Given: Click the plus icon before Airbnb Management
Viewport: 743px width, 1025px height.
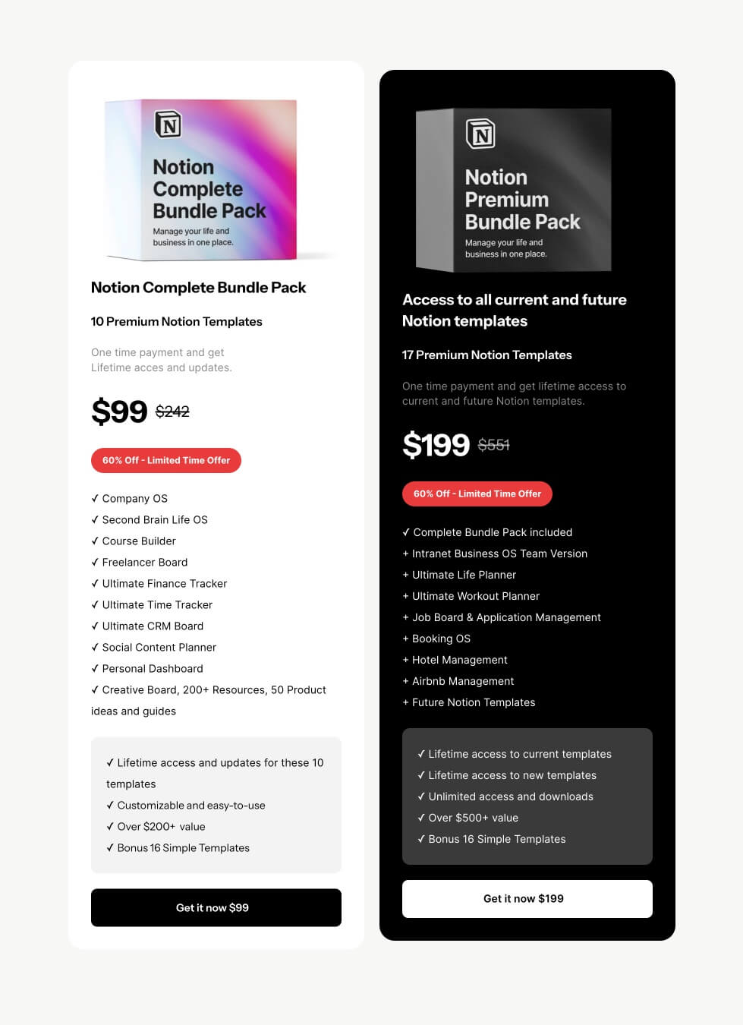Looking at the screenshot, I should tap(405, 681).
